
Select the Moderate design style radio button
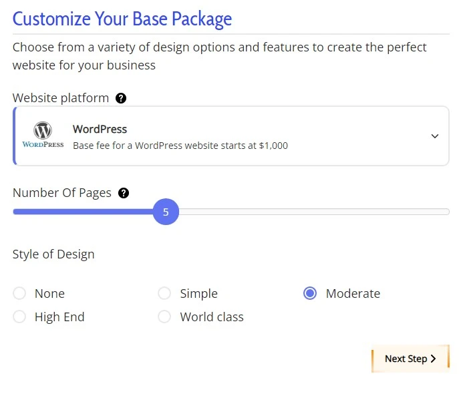coord(310,293)
